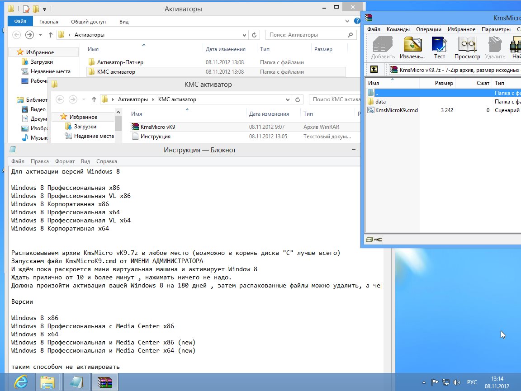Open Notepad Формат menu

(x=65, y=161)
